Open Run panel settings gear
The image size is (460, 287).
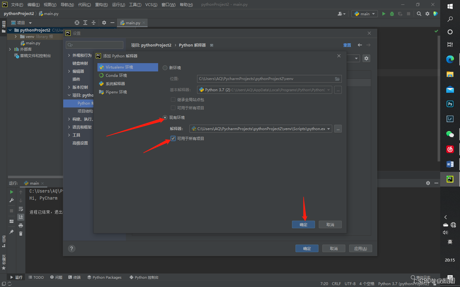coord(428,183)
